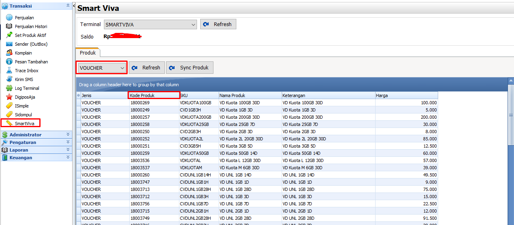The height and width of the screenshot is (225, 514).
Task: Select SKU cell VDKUOTA200GB
Action: [199, 117]
